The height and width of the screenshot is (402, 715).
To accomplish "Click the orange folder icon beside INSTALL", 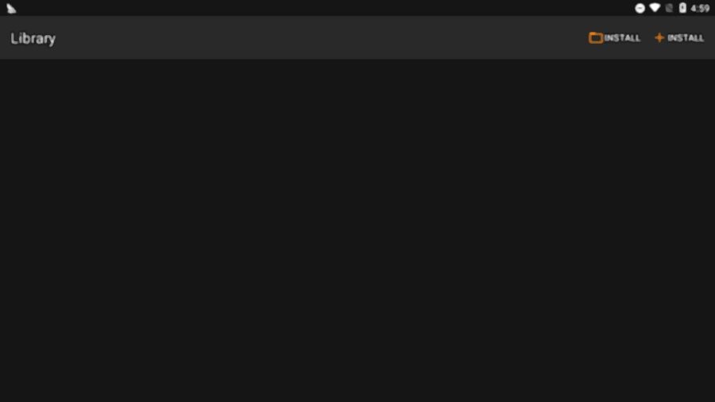I will (596, 38).
